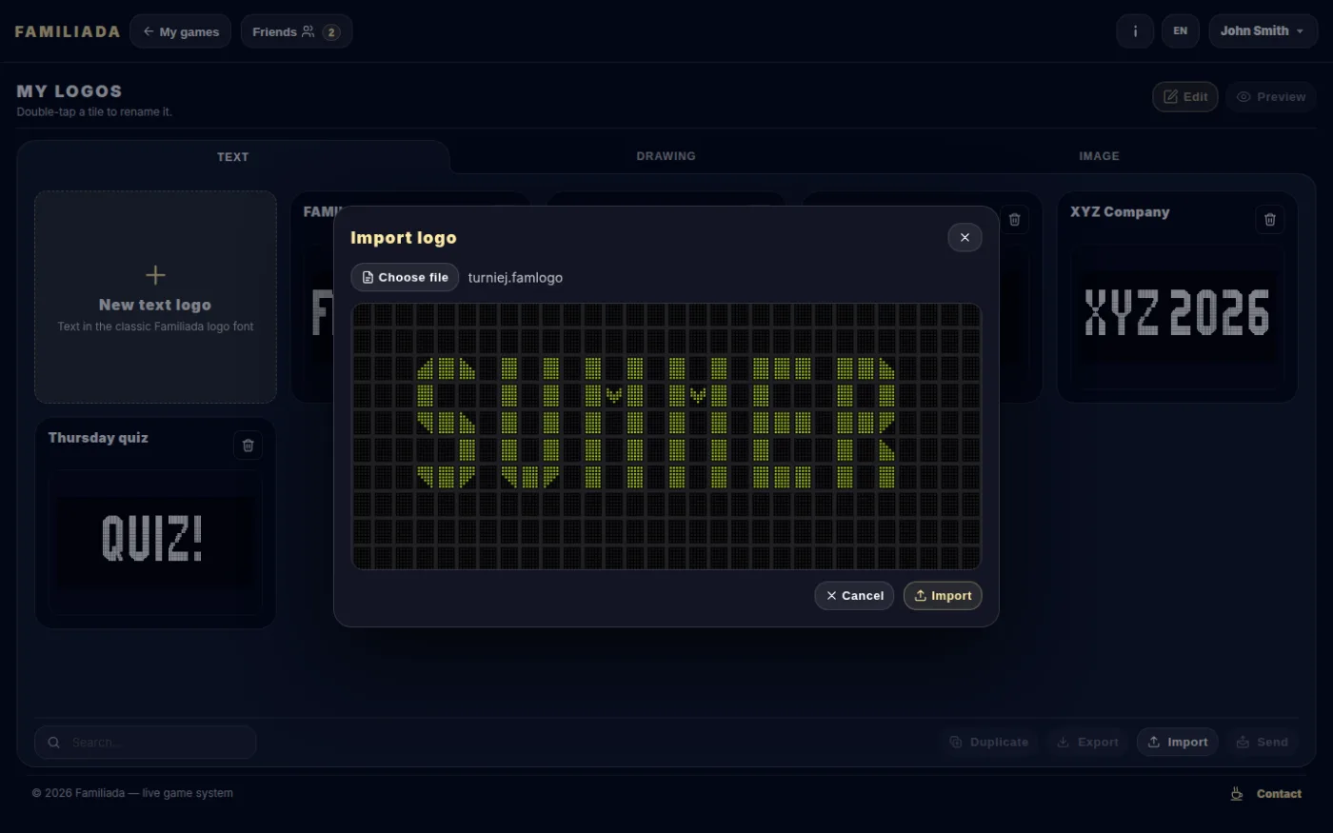The width and height of the screenshot is (1333, 833).
Task: Open the EN language selector
Action: 1180,31
